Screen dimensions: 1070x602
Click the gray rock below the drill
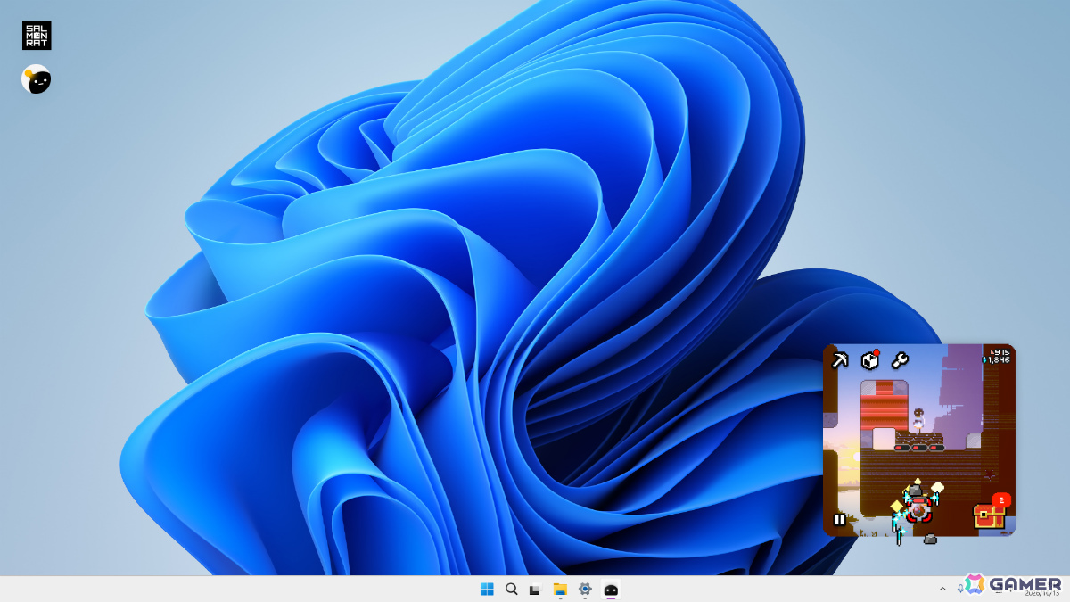pos(930,539)
